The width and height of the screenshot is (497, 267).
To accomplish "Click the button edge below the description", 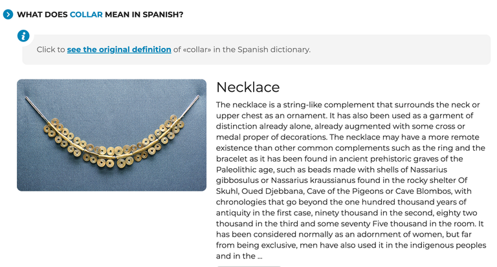I will pos(248,266).
